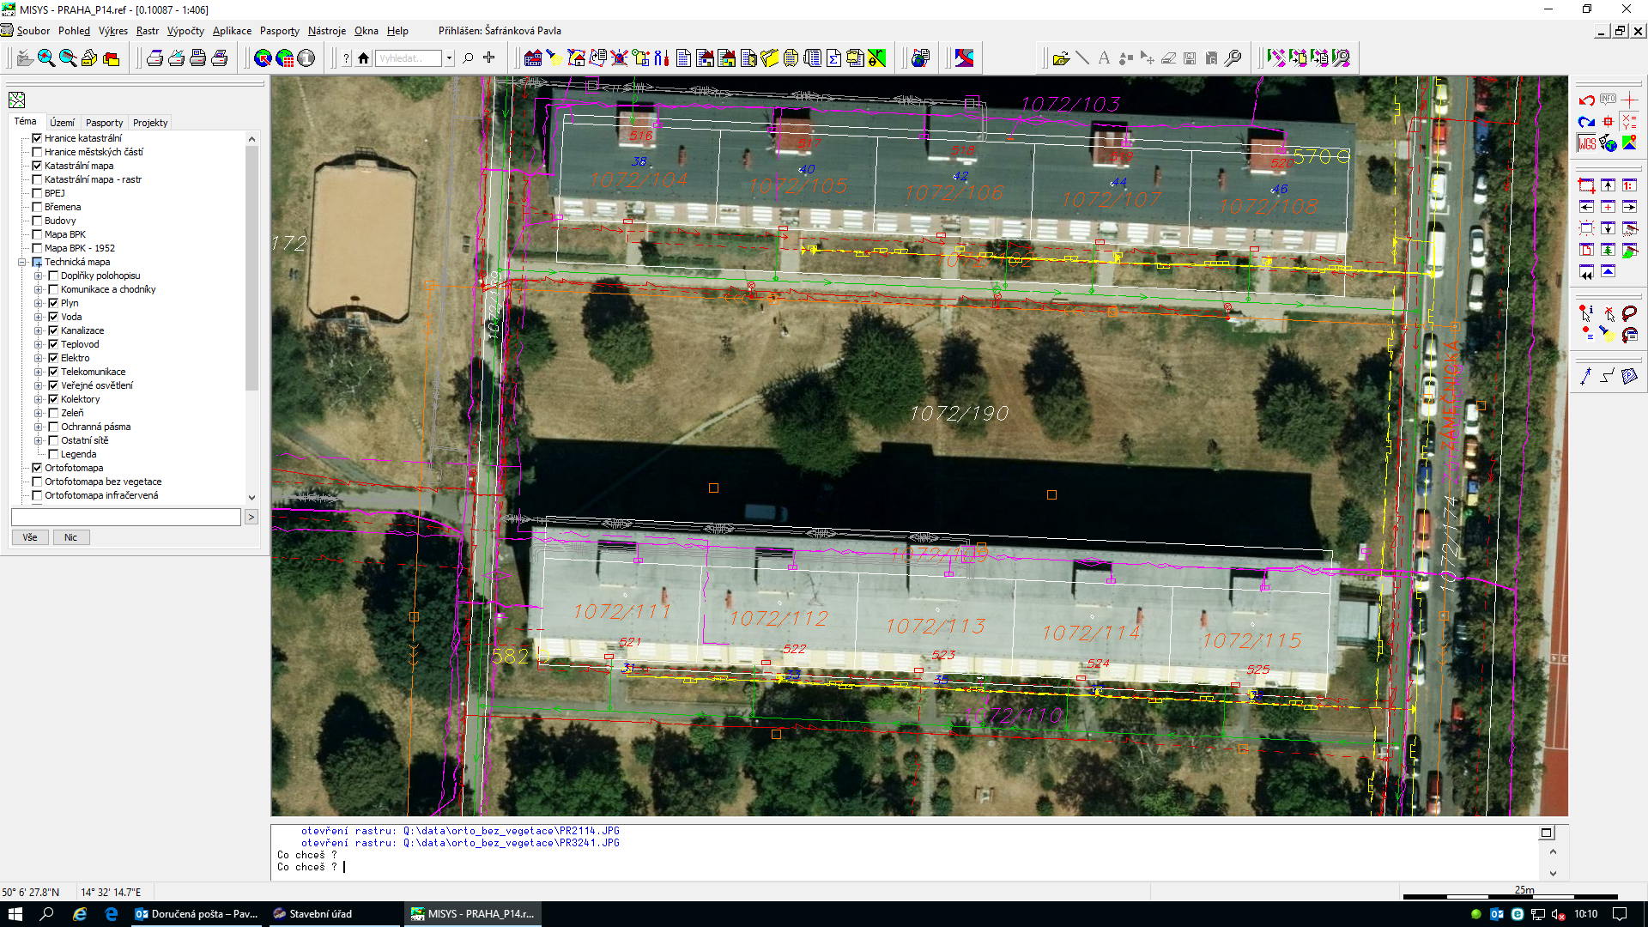Image resolution: width=1648 pixels, height=927 pixels.
Task: Click the wrench settings icon
Action: pos(1233,58)
